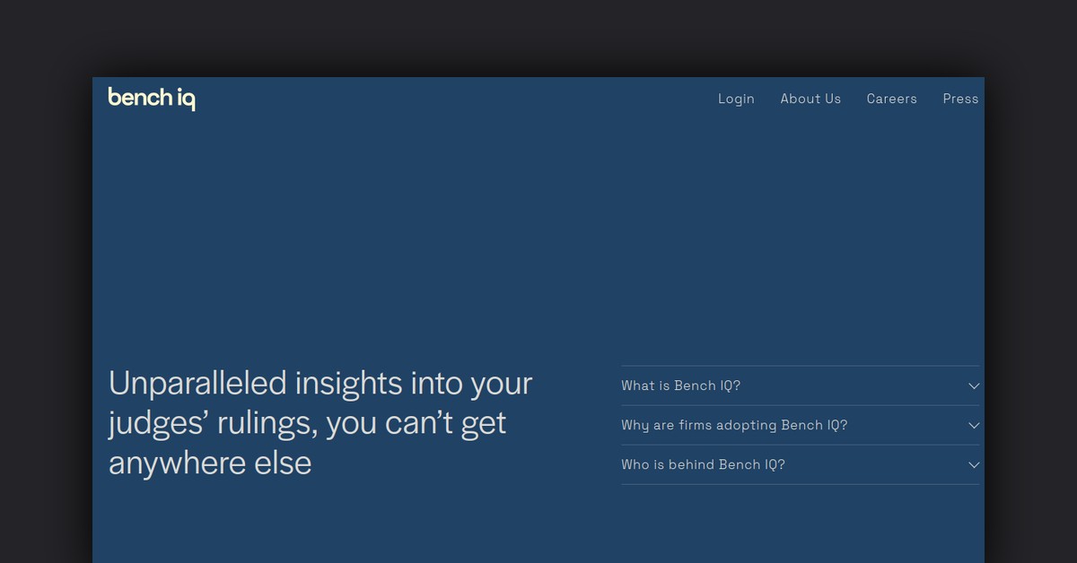
Task: Click the word "bench" in the logo
Action: [139, 97]
